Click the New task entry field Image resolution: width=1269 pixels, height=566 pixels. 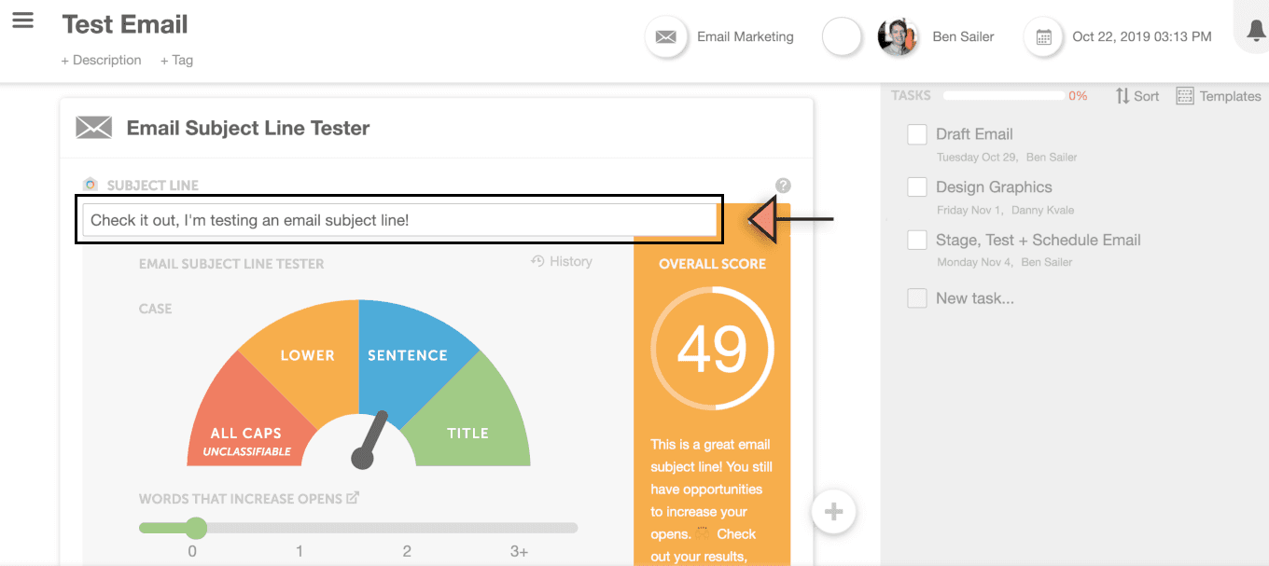[975, 298]
